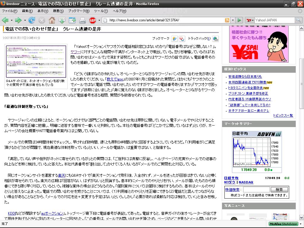This screenshot has width=304, height=228.
Task: Open the ブックマーク(B) menu
Action: click(79, 11)
